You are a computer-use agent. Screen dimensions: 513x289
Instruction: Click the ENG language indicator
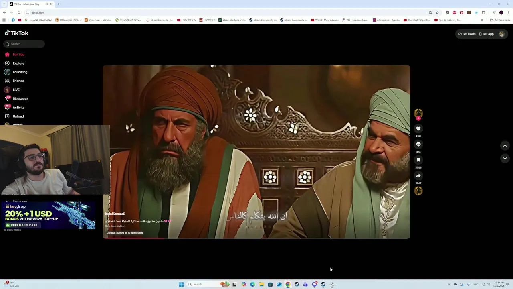click(476, 284)
